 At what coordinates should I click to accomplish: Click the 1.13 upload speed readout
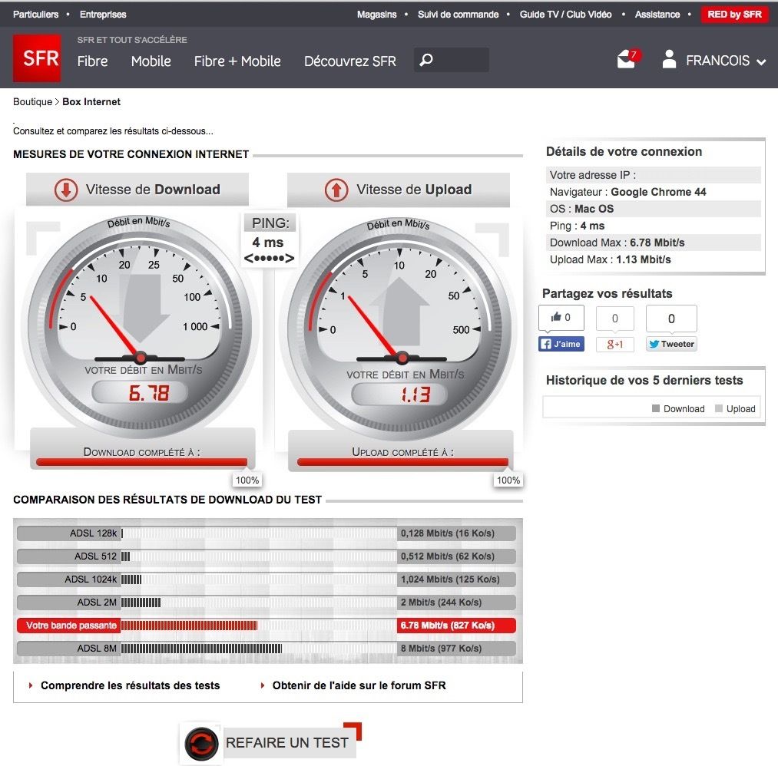click(400, 395)
